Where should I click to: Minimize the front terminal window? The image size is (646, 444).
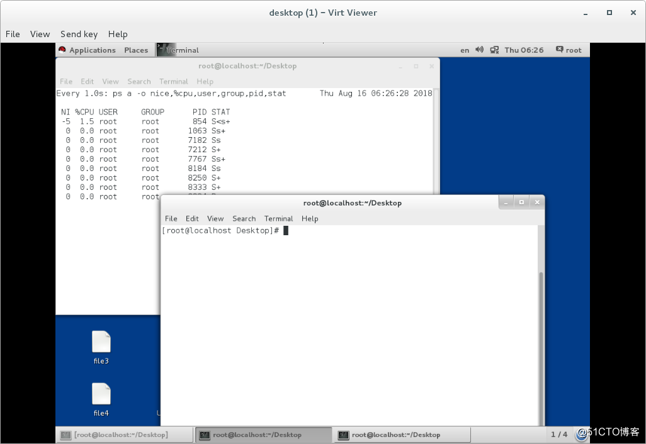(506, 203)
